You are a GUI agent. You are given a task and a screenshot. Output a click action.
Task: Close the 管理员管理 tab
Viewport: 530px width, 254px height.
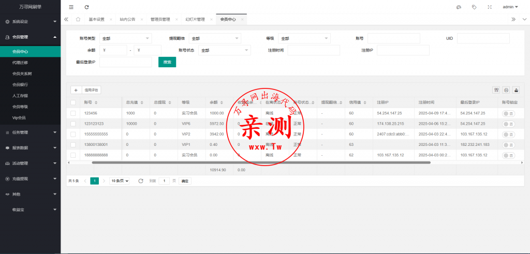coord(176,20)
